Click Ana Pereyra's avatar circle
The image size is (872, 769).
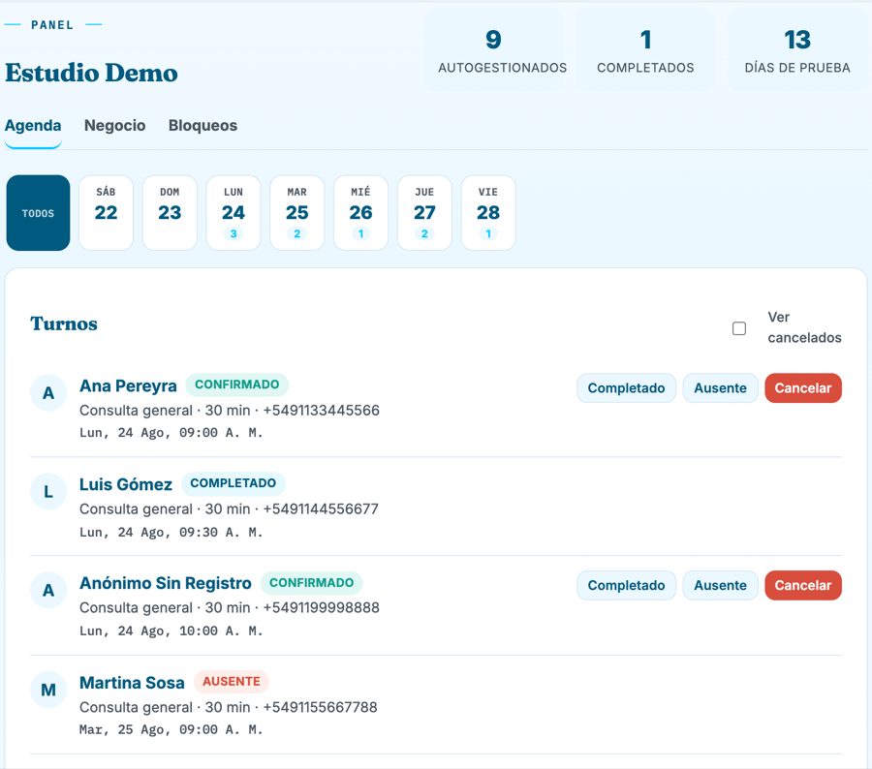pos(48,392)
